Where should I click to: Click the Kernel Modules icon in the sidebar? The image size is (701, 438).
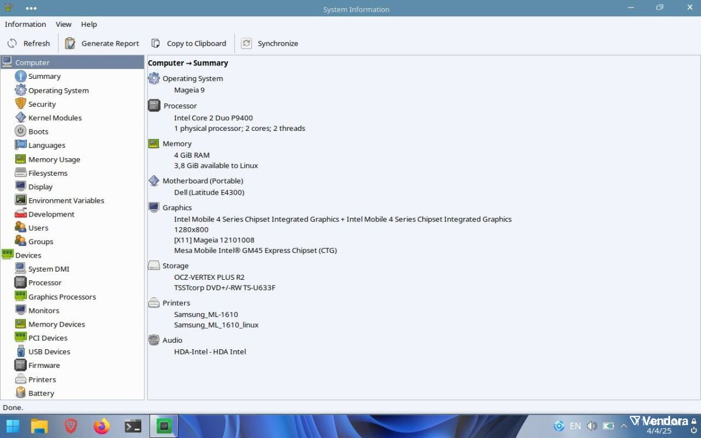20,117
